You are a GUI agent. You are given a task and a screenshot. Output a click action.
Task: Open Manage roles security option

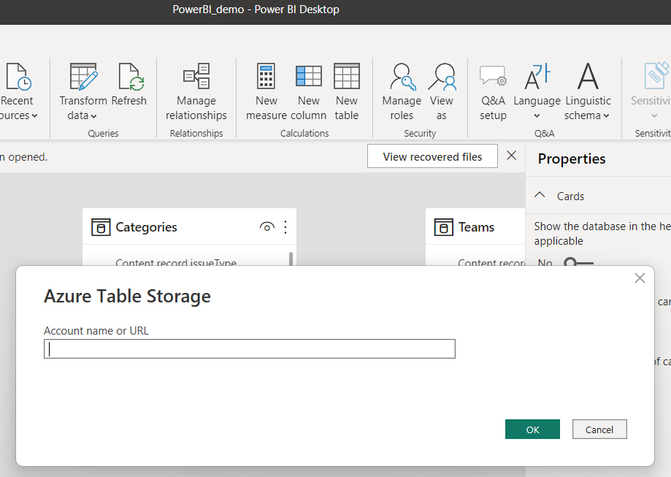tap(402, 91)
